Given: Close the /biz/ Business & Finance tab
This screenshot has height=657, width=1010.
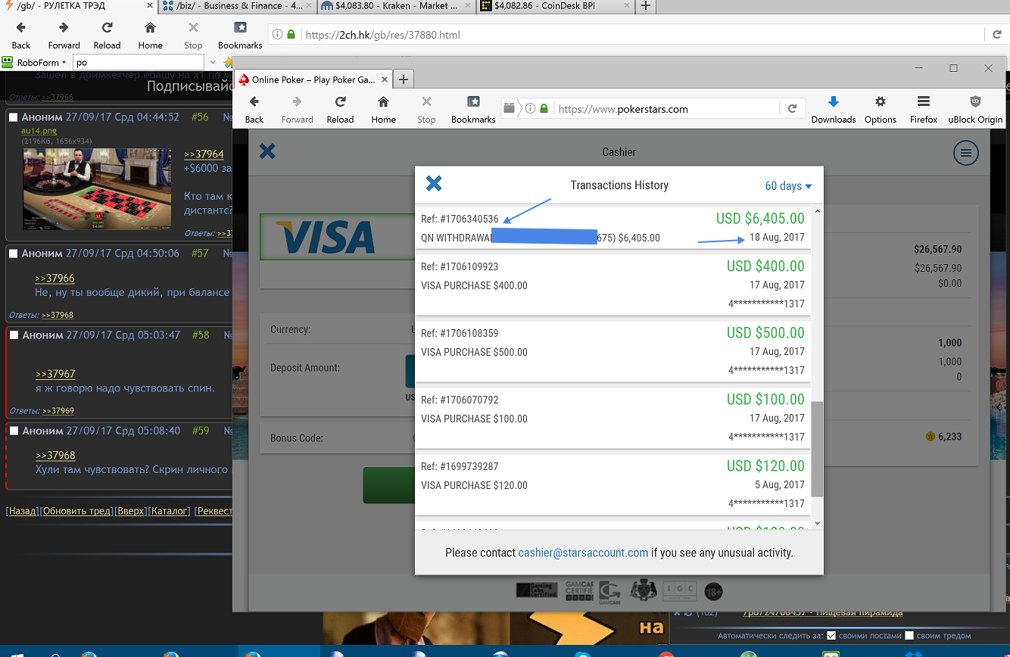Looking at the screenshot, I should [x=310, y=6].
